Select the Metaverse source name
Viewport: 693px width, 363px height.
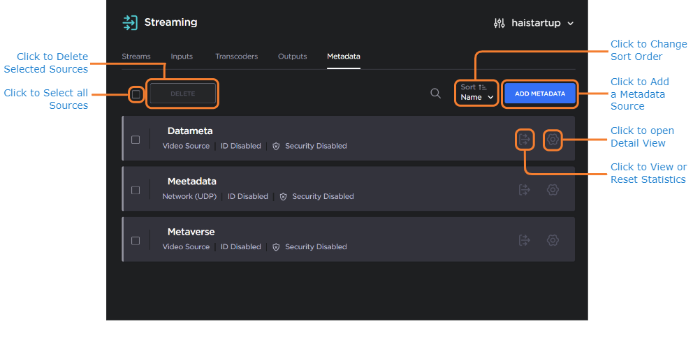(x=191, y=232)
